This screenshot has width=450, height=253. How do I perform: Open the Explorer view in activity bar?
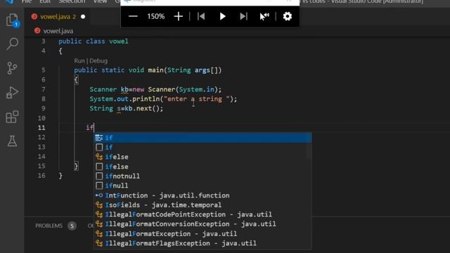pos(13,20)
